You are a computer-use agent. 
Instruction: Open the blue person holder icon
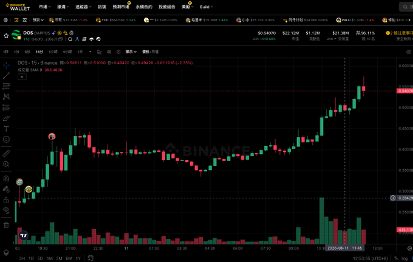77,39
